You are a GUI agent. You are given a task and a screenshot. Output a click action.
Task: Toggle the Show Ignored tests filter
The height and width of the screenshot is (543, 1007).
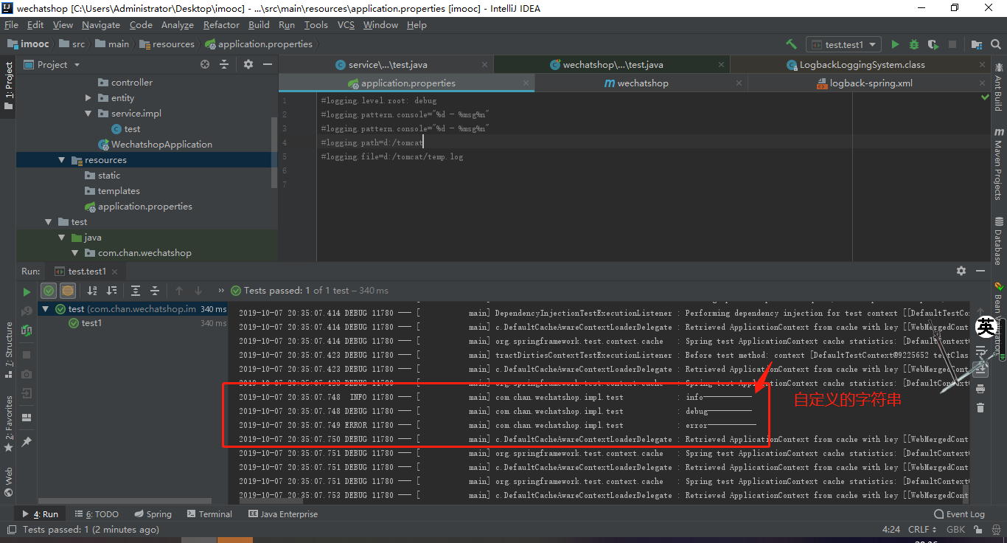pos(67,291)
